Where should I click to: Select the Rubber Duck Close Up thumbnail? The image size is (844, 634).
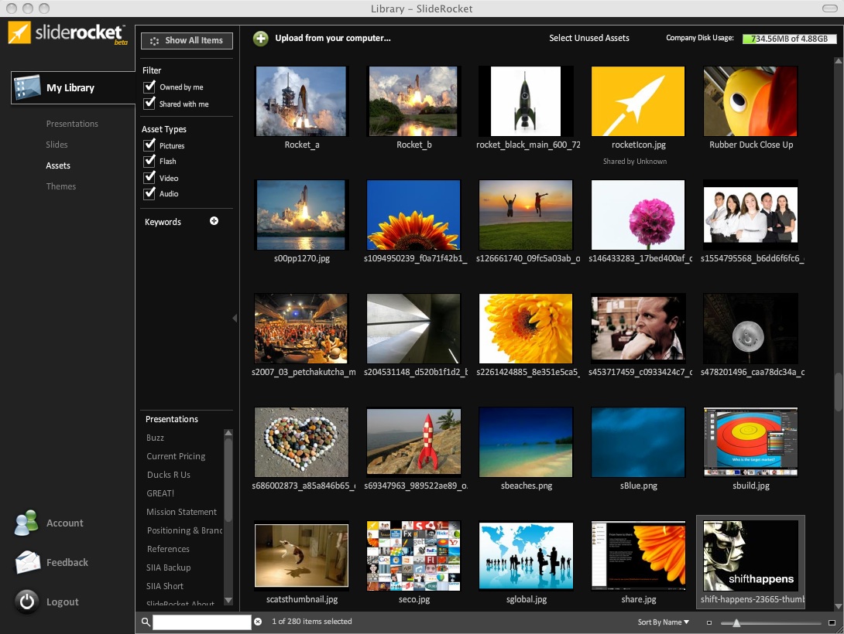750,102
